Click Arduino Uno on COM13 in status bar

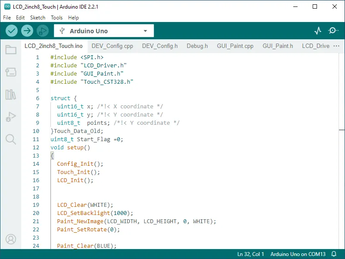pyautogui.click(x=298, y=254)
